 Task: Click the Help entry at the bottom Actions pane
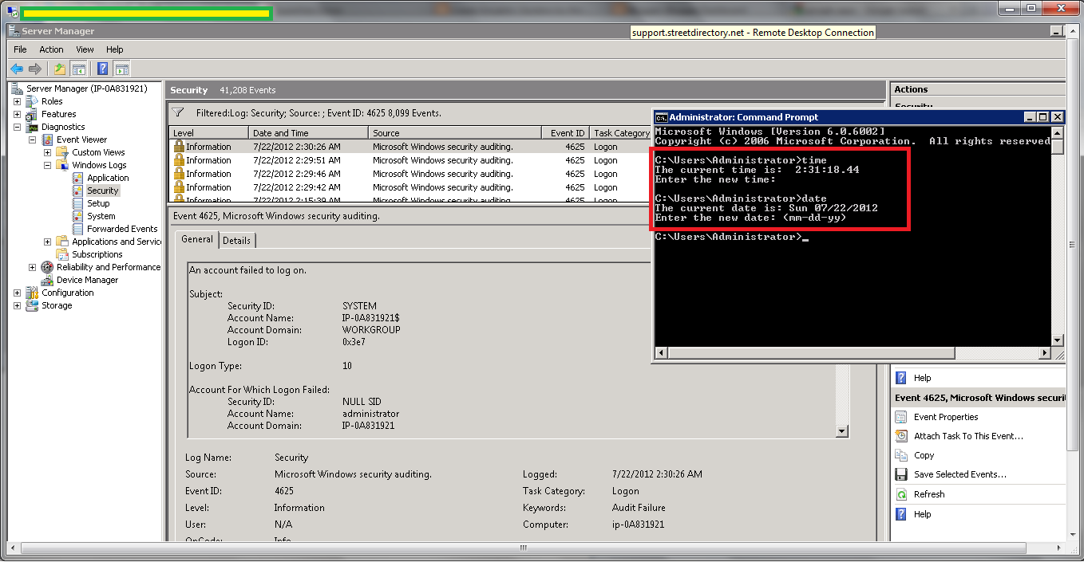click(x=921, y=513)
